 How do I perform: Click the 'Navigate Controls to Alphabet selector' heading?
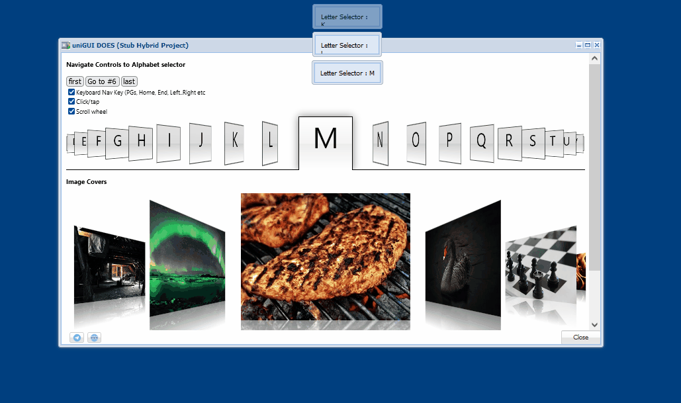tap(126, 65)
